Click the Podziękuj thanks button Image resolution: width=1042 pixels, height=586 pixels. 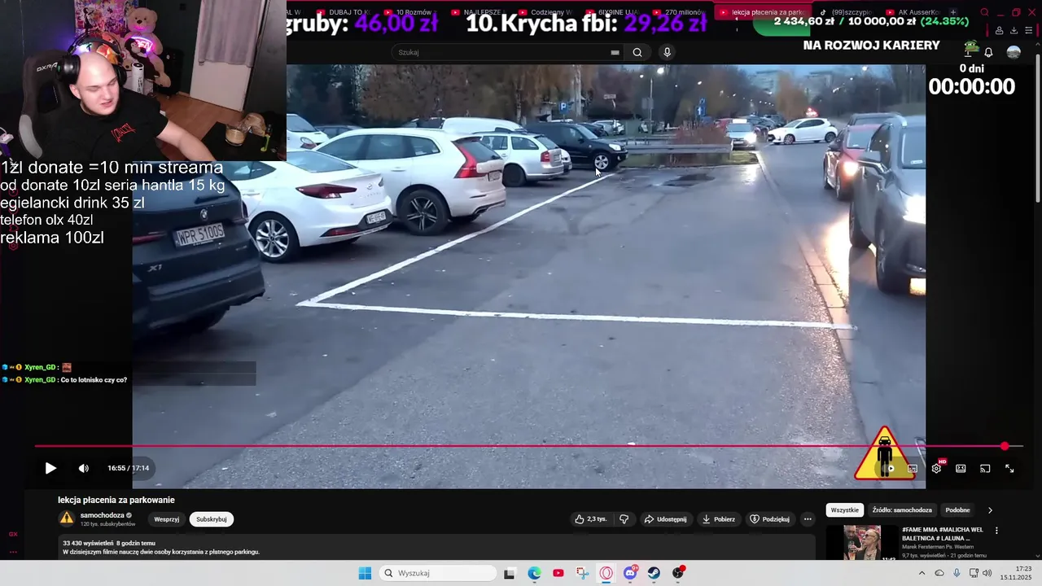[x=769, y=519]
